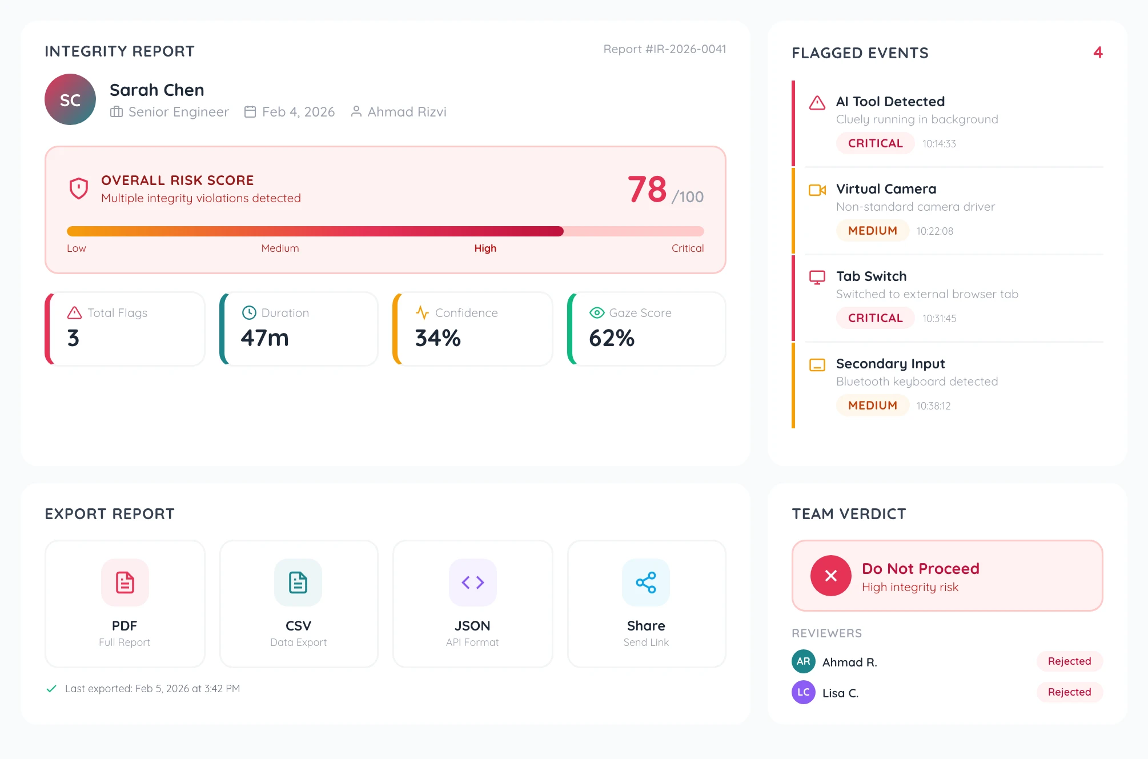Click the flagged events count badge

click(x=1098, y=53)
